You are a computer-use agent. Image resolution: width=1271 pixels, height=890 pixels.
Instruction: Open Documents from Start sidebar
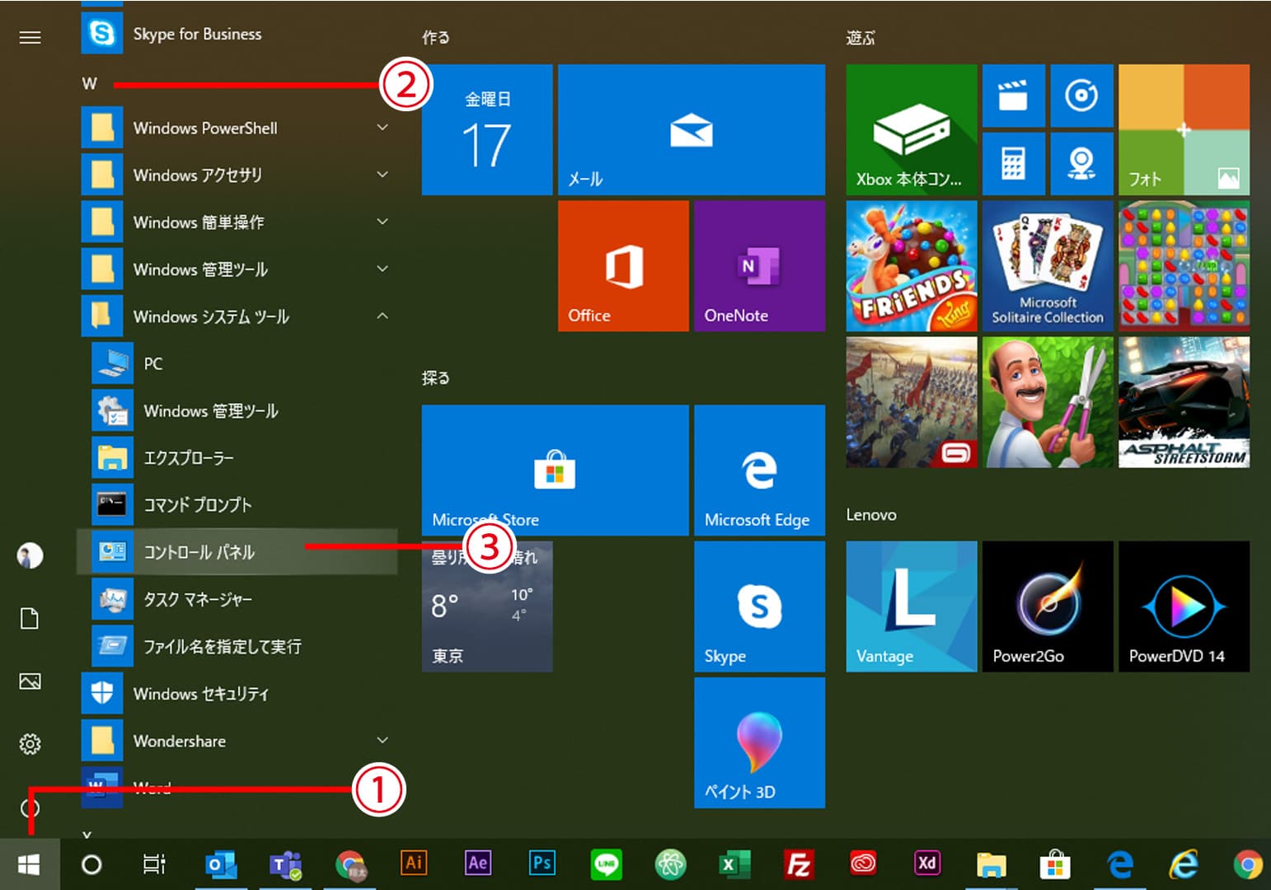pos(30,618)
